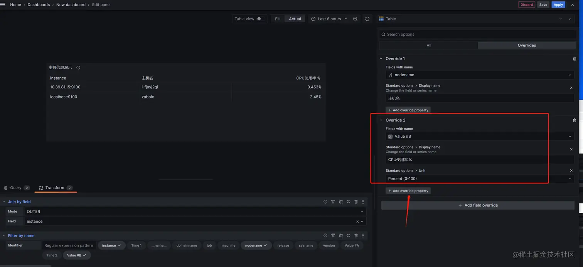The height and width of the screenshot is (267, 583).
Task: Delete the Join by field transformation
Action: (356, 202)
